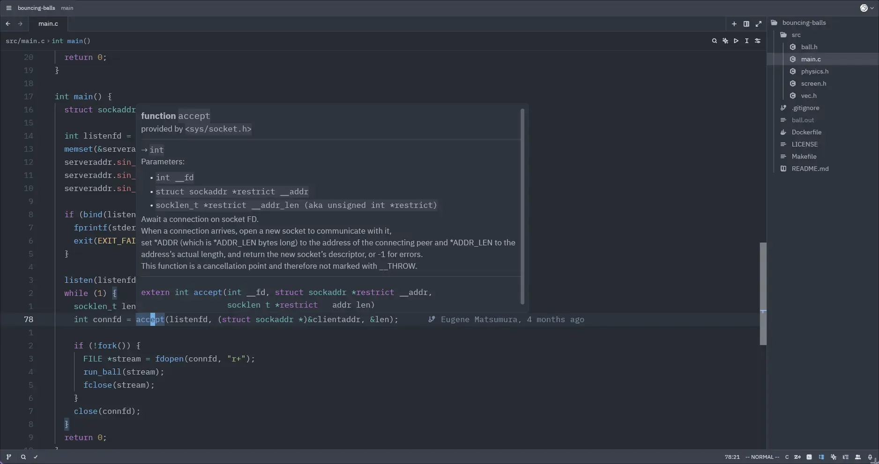Open .gitignore in the project panel
879x464 pixels.
pos(805,108)
